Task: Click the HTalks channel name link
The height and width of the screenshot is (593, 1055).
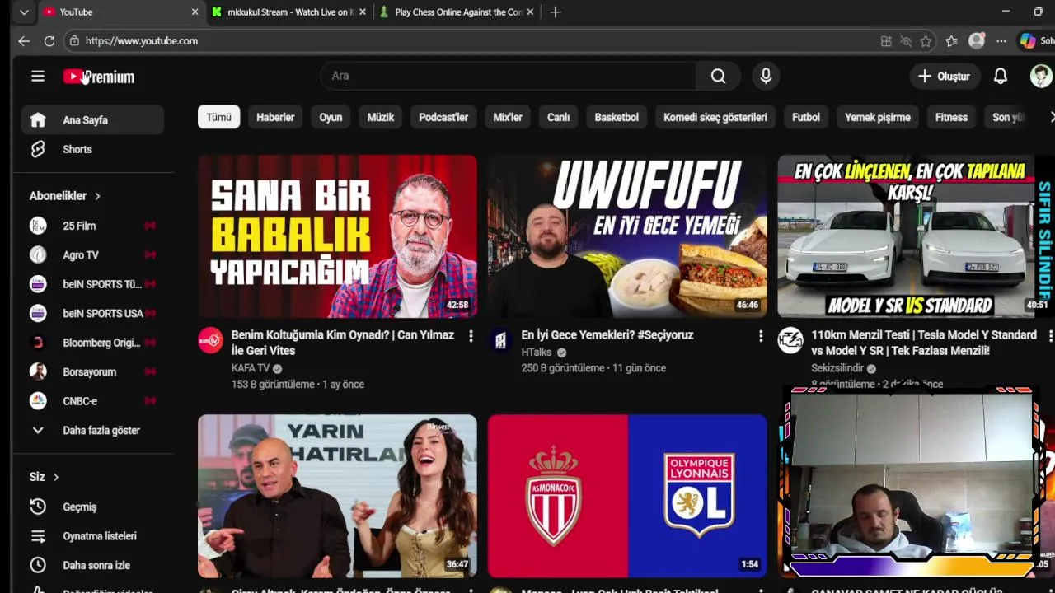Action: click(x=537, y=352)
